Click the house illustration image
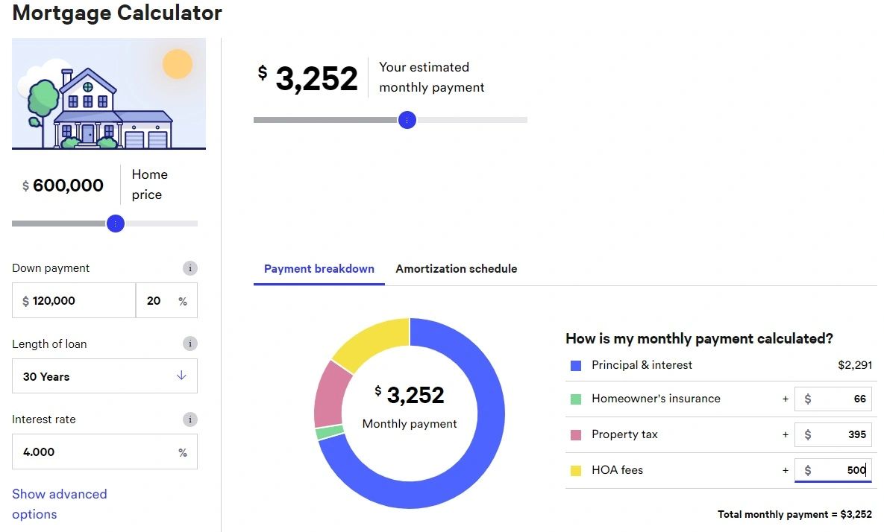 coord(109,94)
